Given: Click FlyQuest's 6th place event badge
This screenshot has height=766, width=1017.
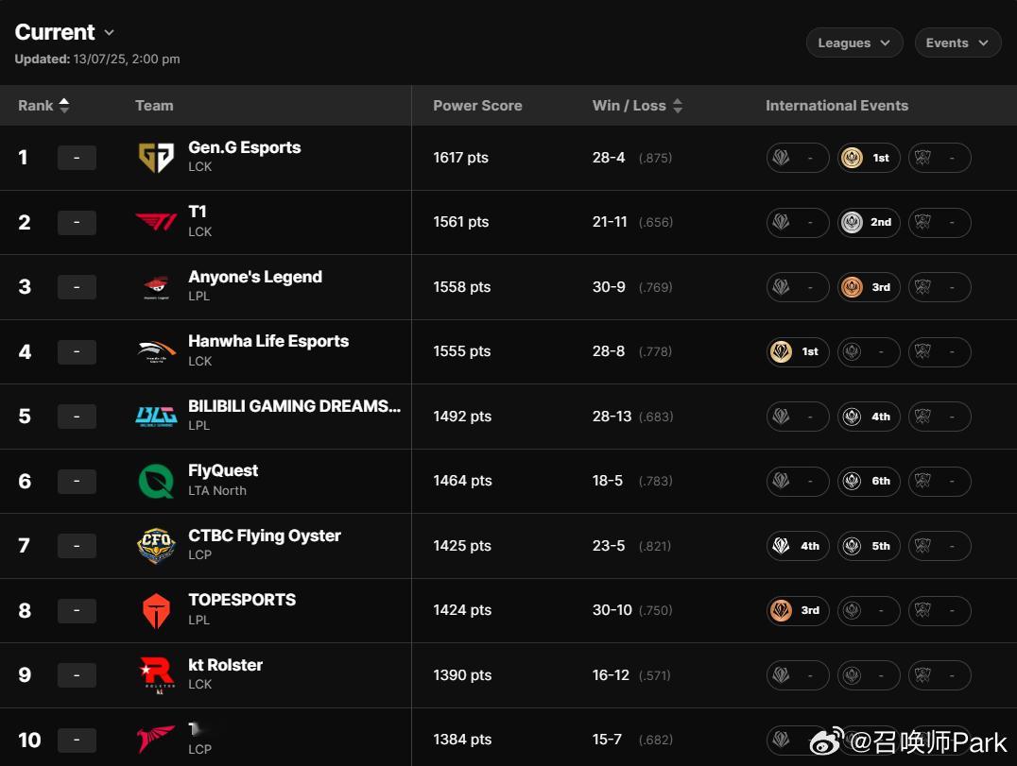Looking at the screenshot, I should (x=869, y=481).
